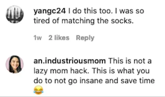Click the divider line below comments
Image resolution: width=165 pixels, height=97 pixels.
pyautogui.click(x=82, y=97)
